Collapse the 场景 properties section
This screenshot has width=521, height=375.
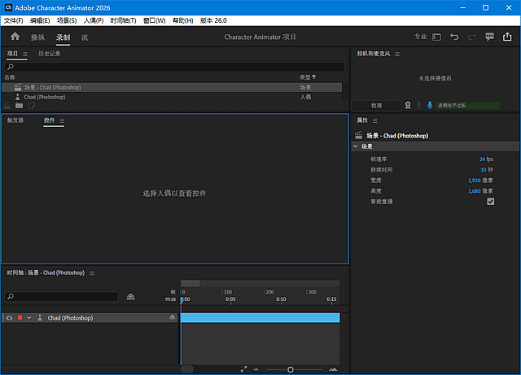(356, 146)
